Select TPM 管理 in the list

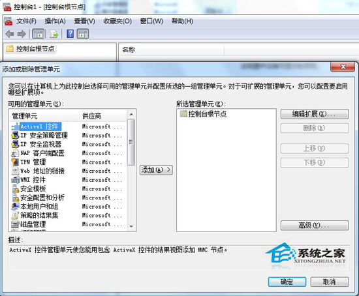(x=33, y=162)
